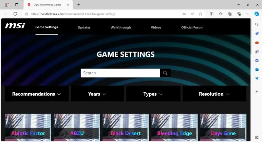Open Read aloud icon in address bar
Viewport: 262px width, 142px height.
(x=192, y=14)
